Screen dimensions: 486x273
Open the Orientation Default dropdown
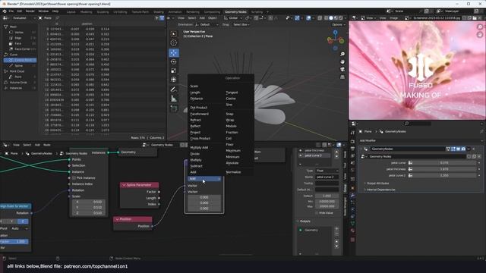click(x=207, y=24)
